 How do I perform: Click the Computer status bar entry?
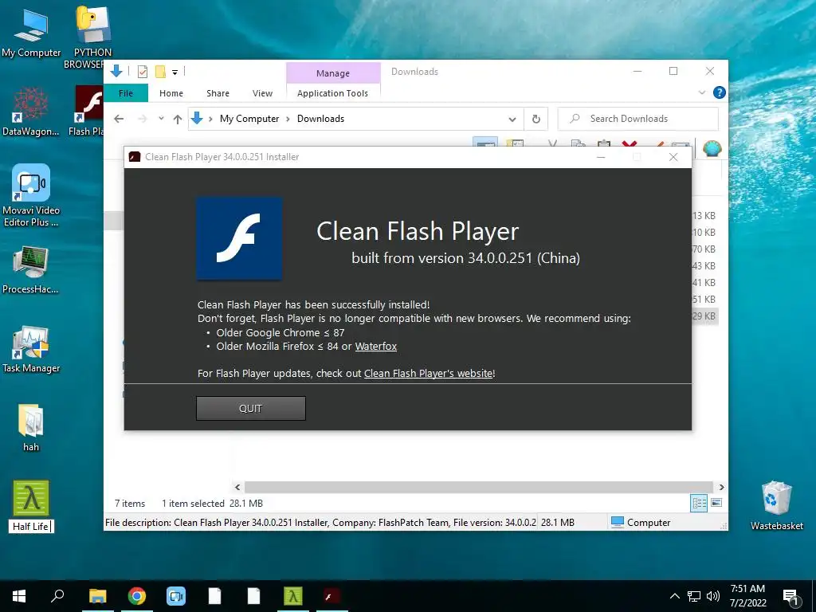(x=641, y=523)
